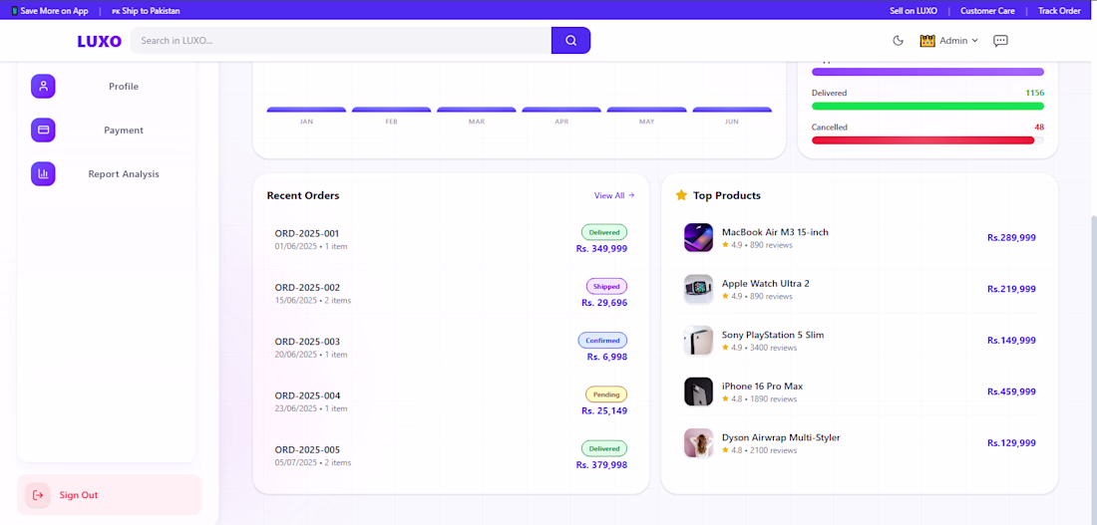Open the chat messages icon
Viewport: 1097px width, 525px height.
1000,41
